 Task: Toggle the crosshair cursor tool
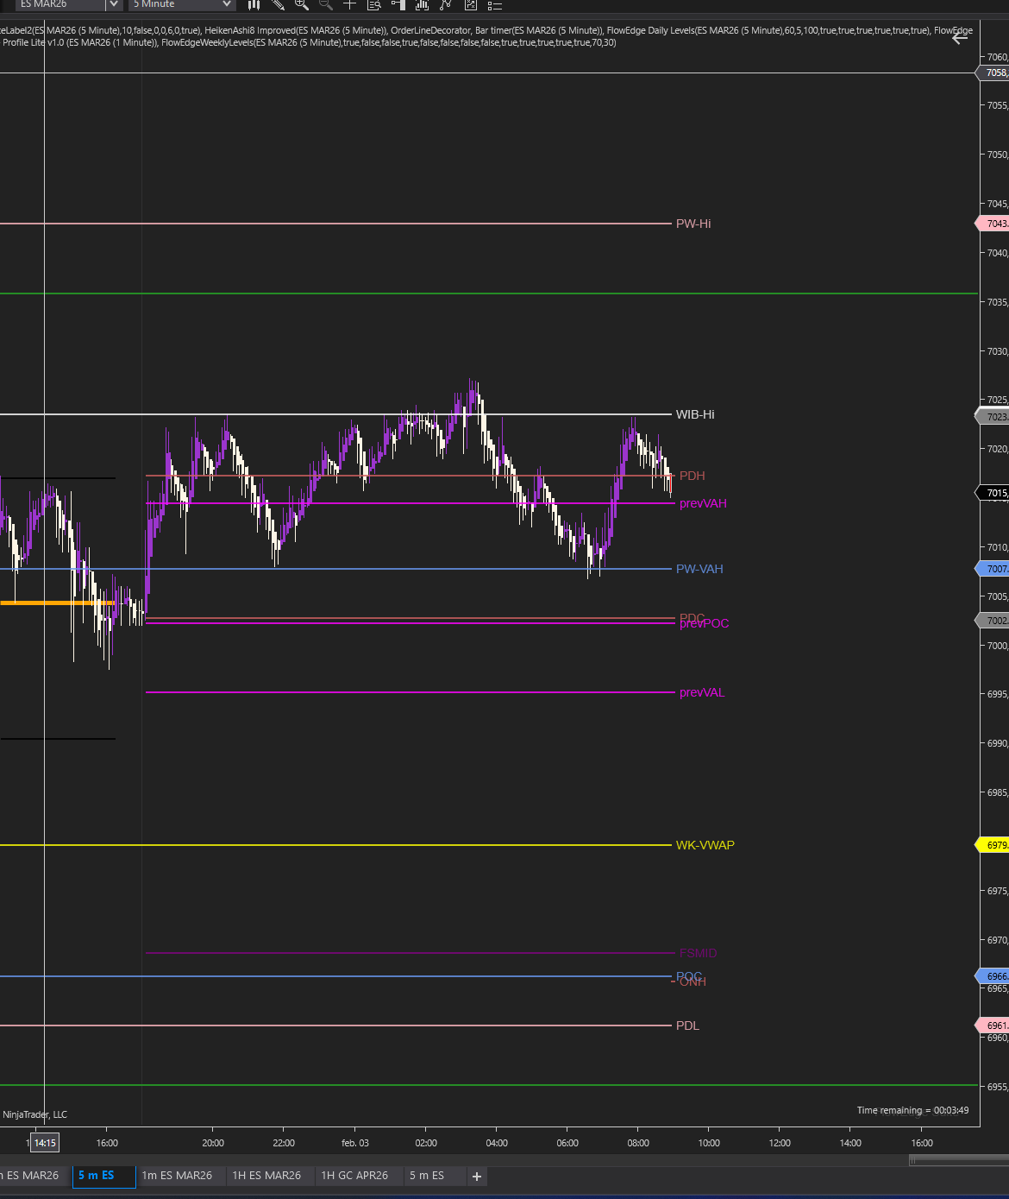click(350, 6)
